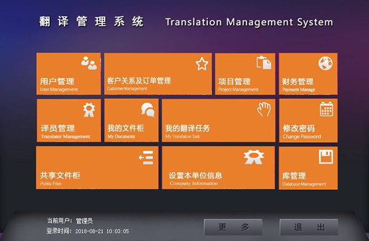Open 共享文件柜 Public Files
This screenshot has height=241, width=369.
click(x=97, y=168)
